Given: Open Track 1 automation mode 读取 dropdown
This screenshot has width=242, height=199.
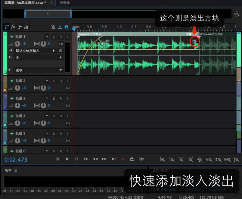Looking at the screenshot, I should [38, 70].
